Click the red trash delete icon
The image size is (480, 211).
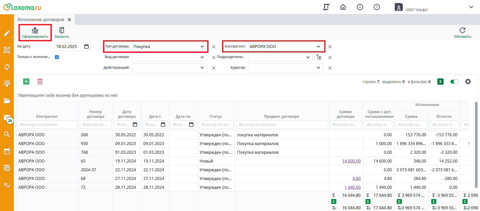click(x=40, y=81)
